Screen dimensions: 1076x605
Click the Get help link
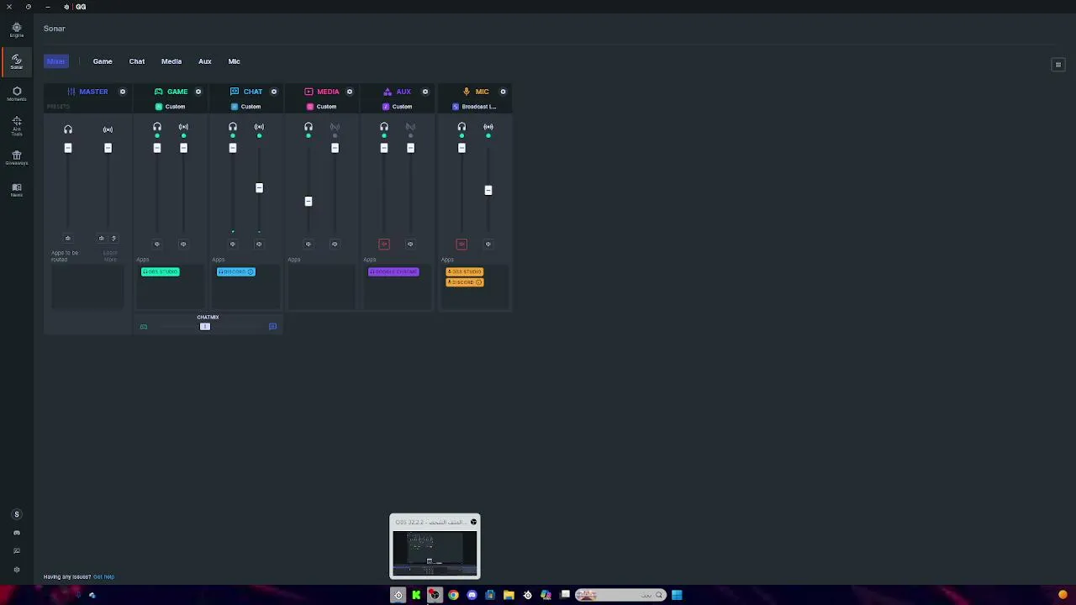103,577
